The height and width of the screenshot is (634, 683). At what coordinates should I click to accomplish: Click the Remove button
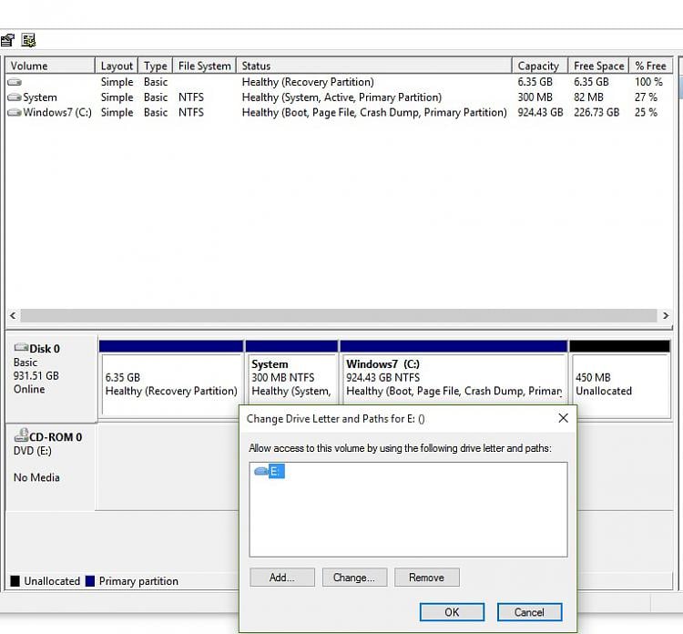tap(427, 578)
